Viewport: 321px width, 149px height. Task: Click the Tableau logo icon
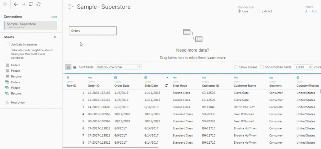[x=5, y=4]
